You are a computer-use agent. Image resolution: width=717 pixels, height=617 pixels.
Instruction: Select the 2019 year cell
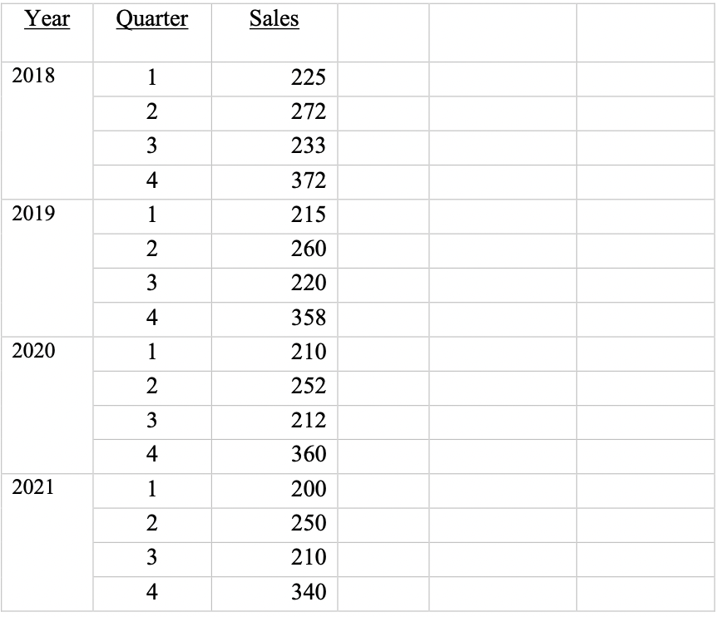[33, 214]
